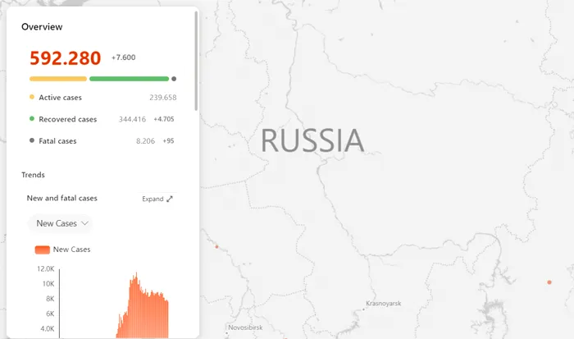574x339 pixels.
Task: Click the gray Fatal cases bullet
Action: [x=32, y=140]
